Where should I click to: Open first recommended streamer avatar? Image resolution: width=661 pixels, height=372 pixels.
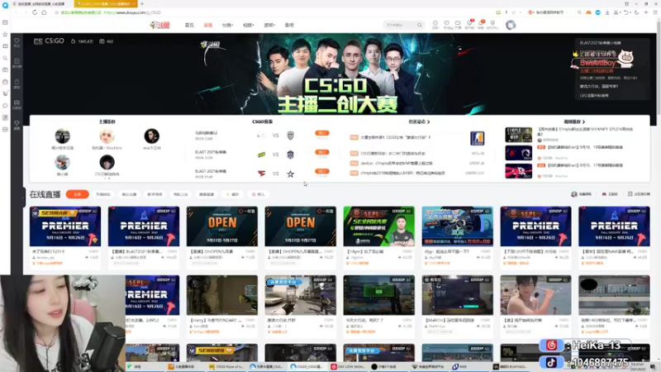[63, 136]
